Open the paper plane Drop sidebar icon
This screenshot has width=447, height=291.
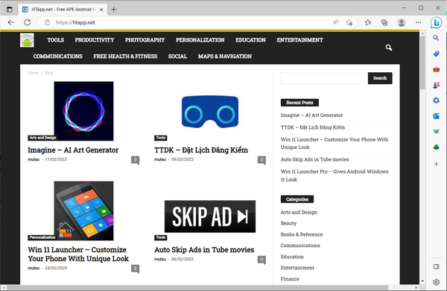436,131
